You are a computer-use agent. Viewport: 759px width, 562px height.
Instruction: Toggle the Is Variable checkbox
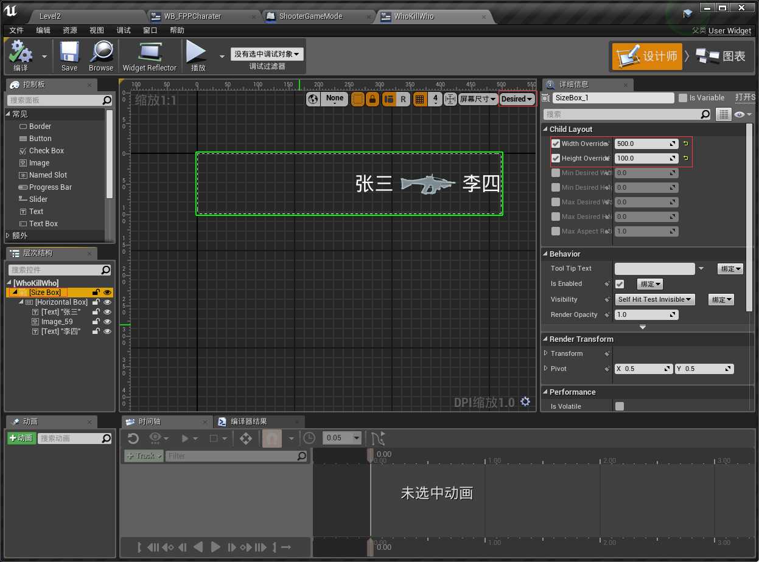pyautogui.click(x=683, y=98)
